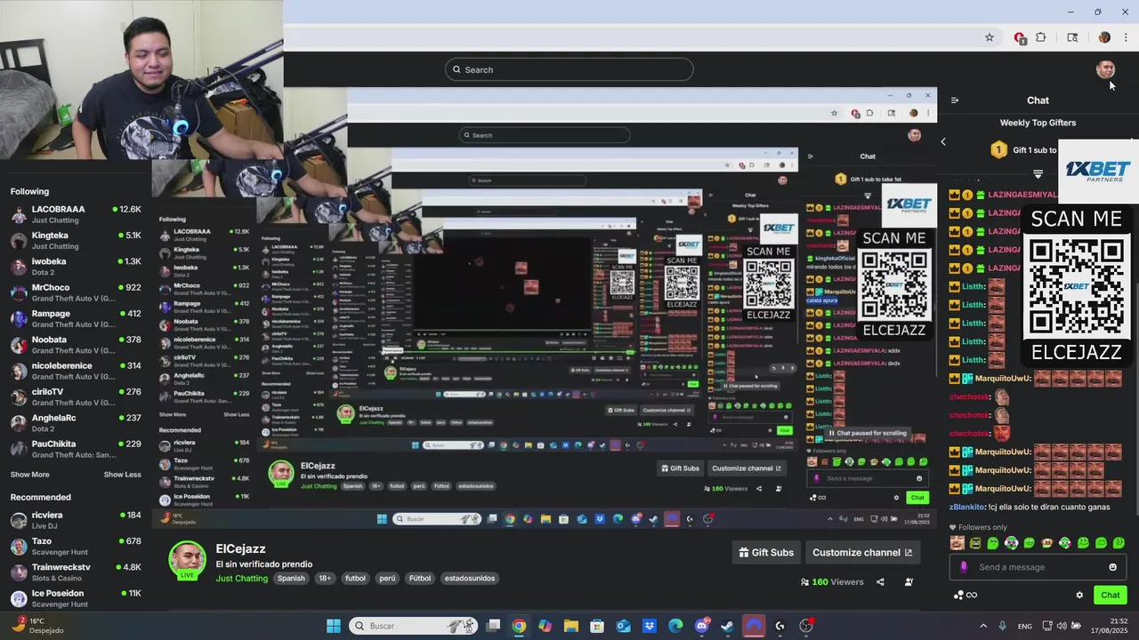Open the Windows Start menu
1139x640 pixels.
point(333,626)
